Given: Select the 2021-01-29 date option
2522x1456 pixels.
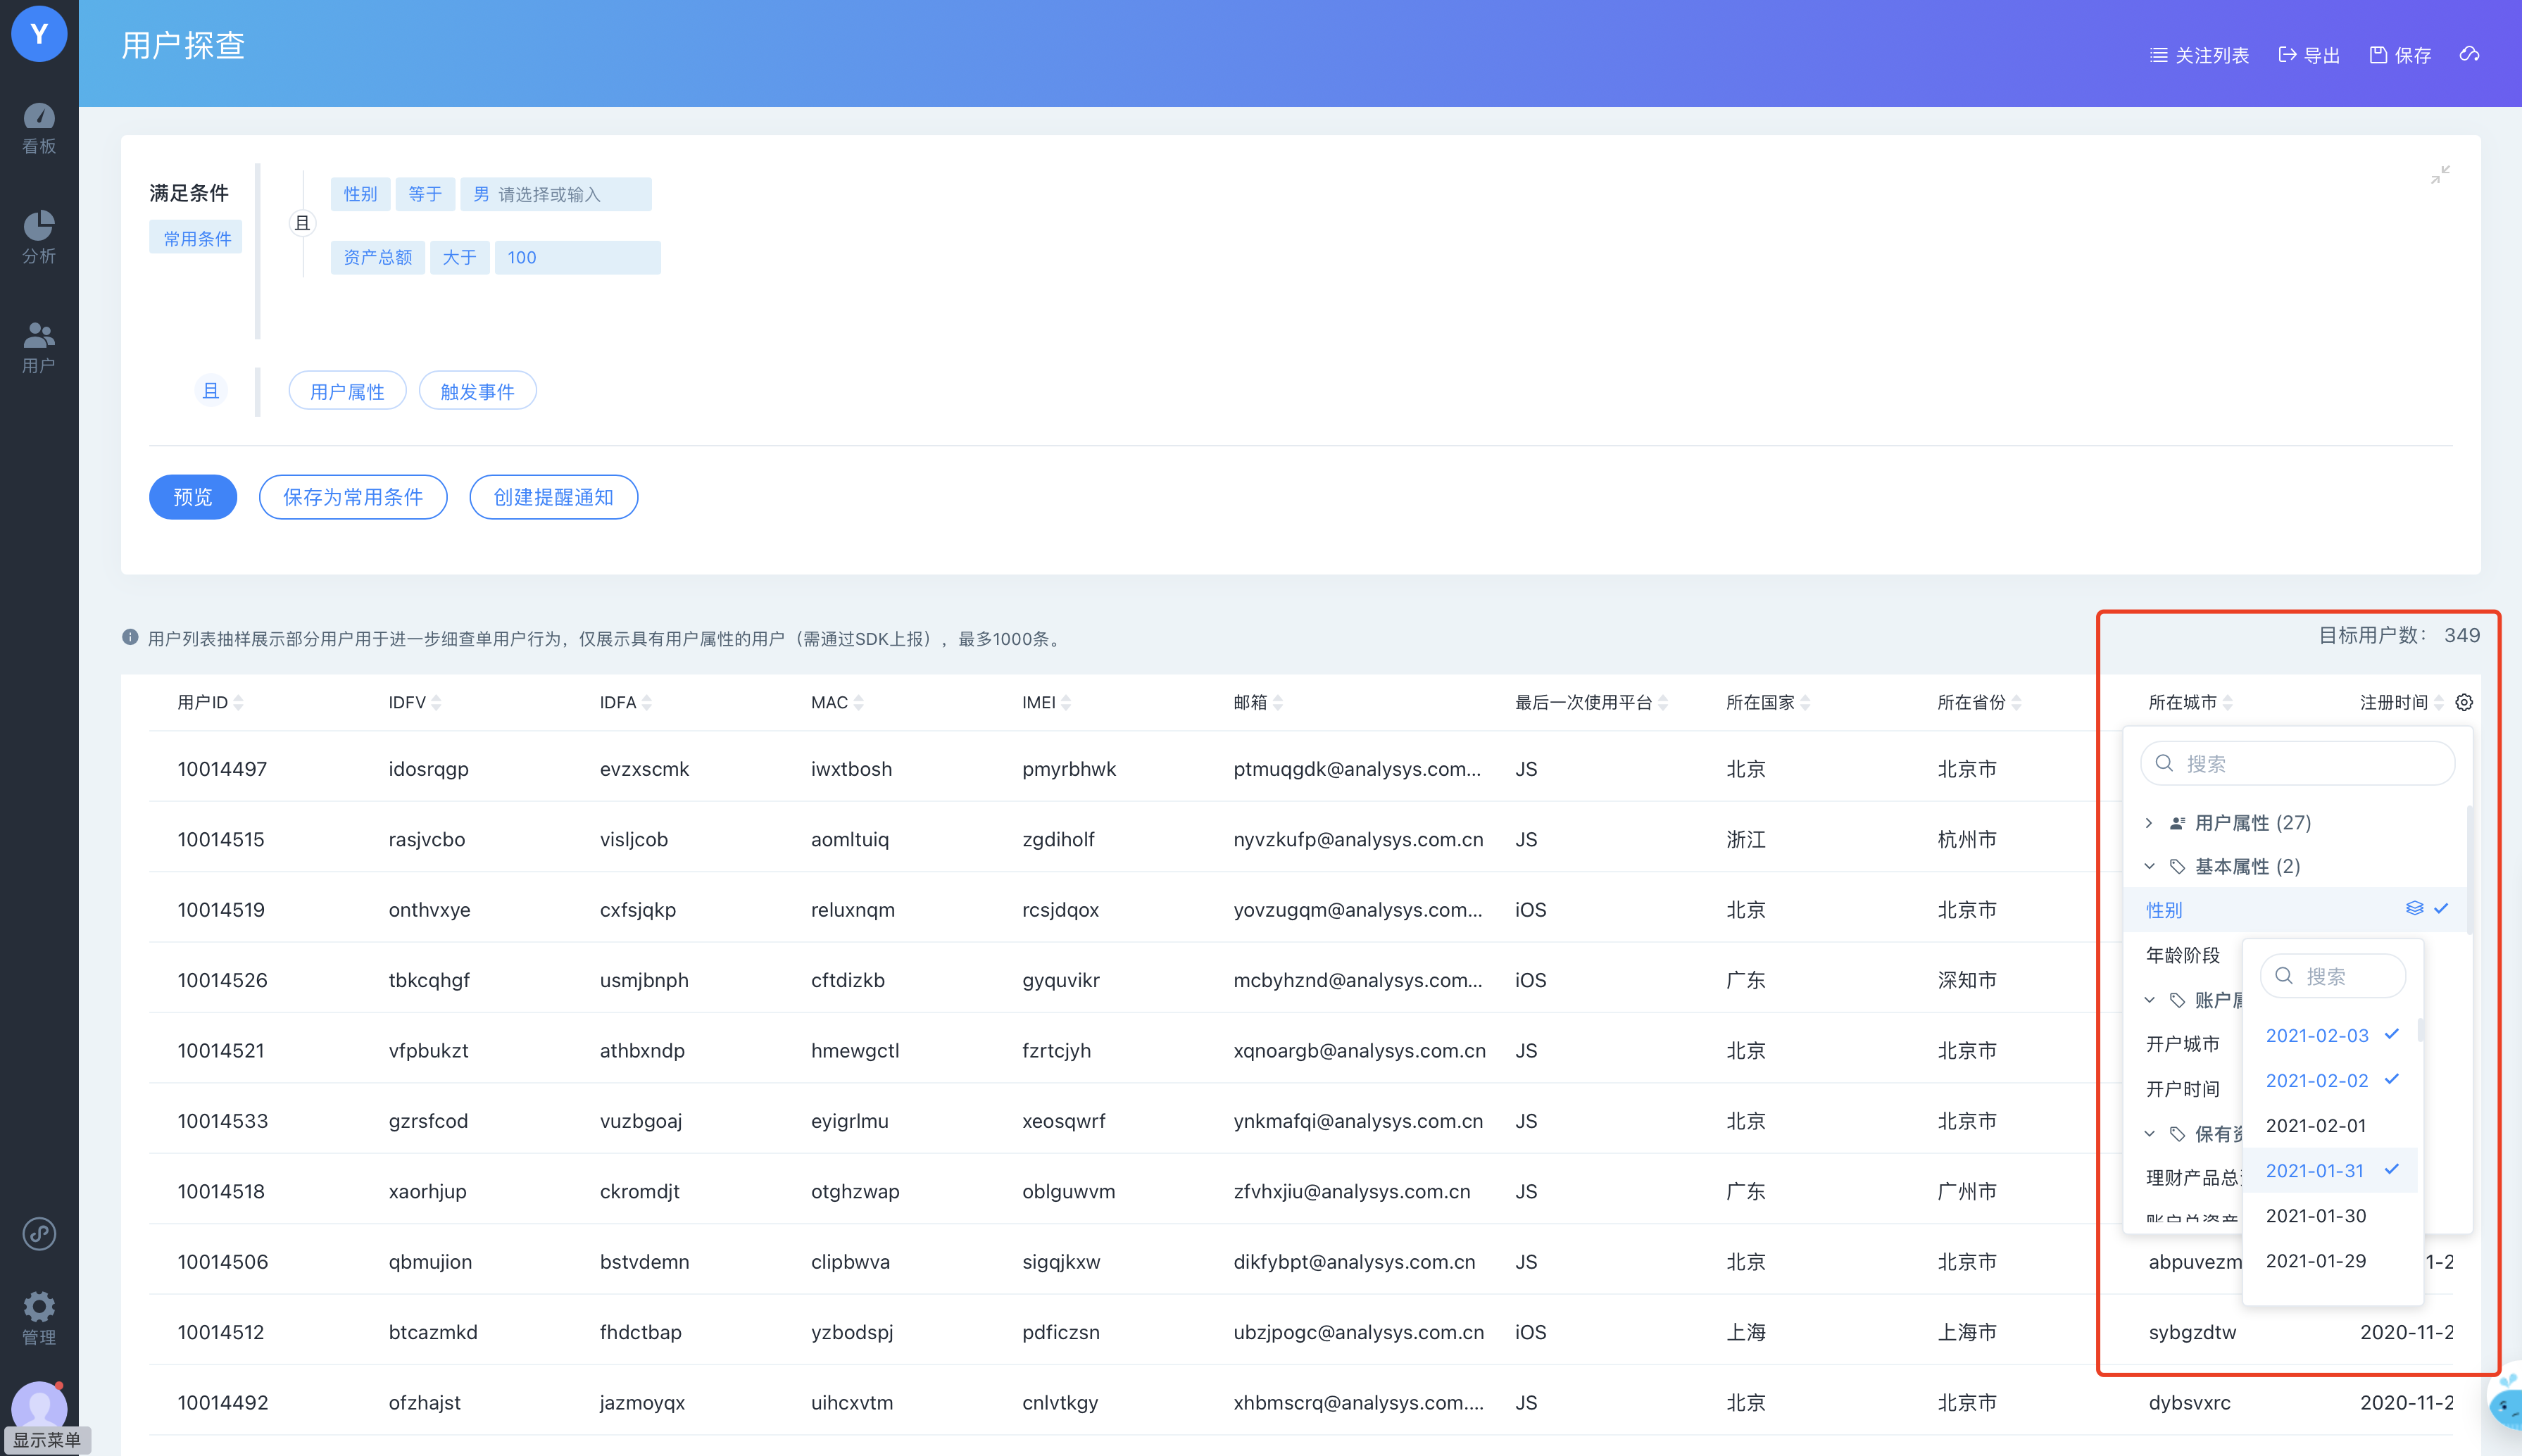Looking at the screenshot, I should coord(2330,1260).
